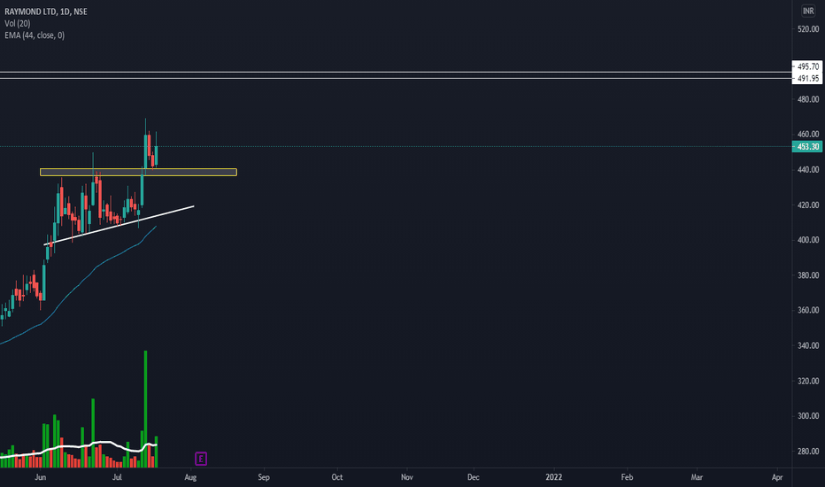The width and height of the screenshot is (825, 487).
Task: Select the RAYMOND LTD, 1D, NSE title
Action: tap(46, 12)
